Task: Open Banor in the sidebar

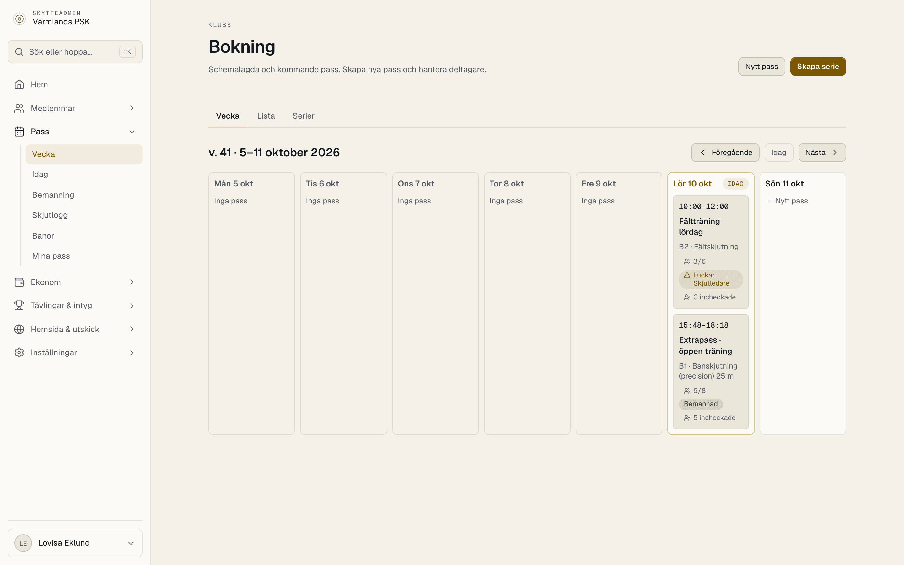Action: point(84,236)
